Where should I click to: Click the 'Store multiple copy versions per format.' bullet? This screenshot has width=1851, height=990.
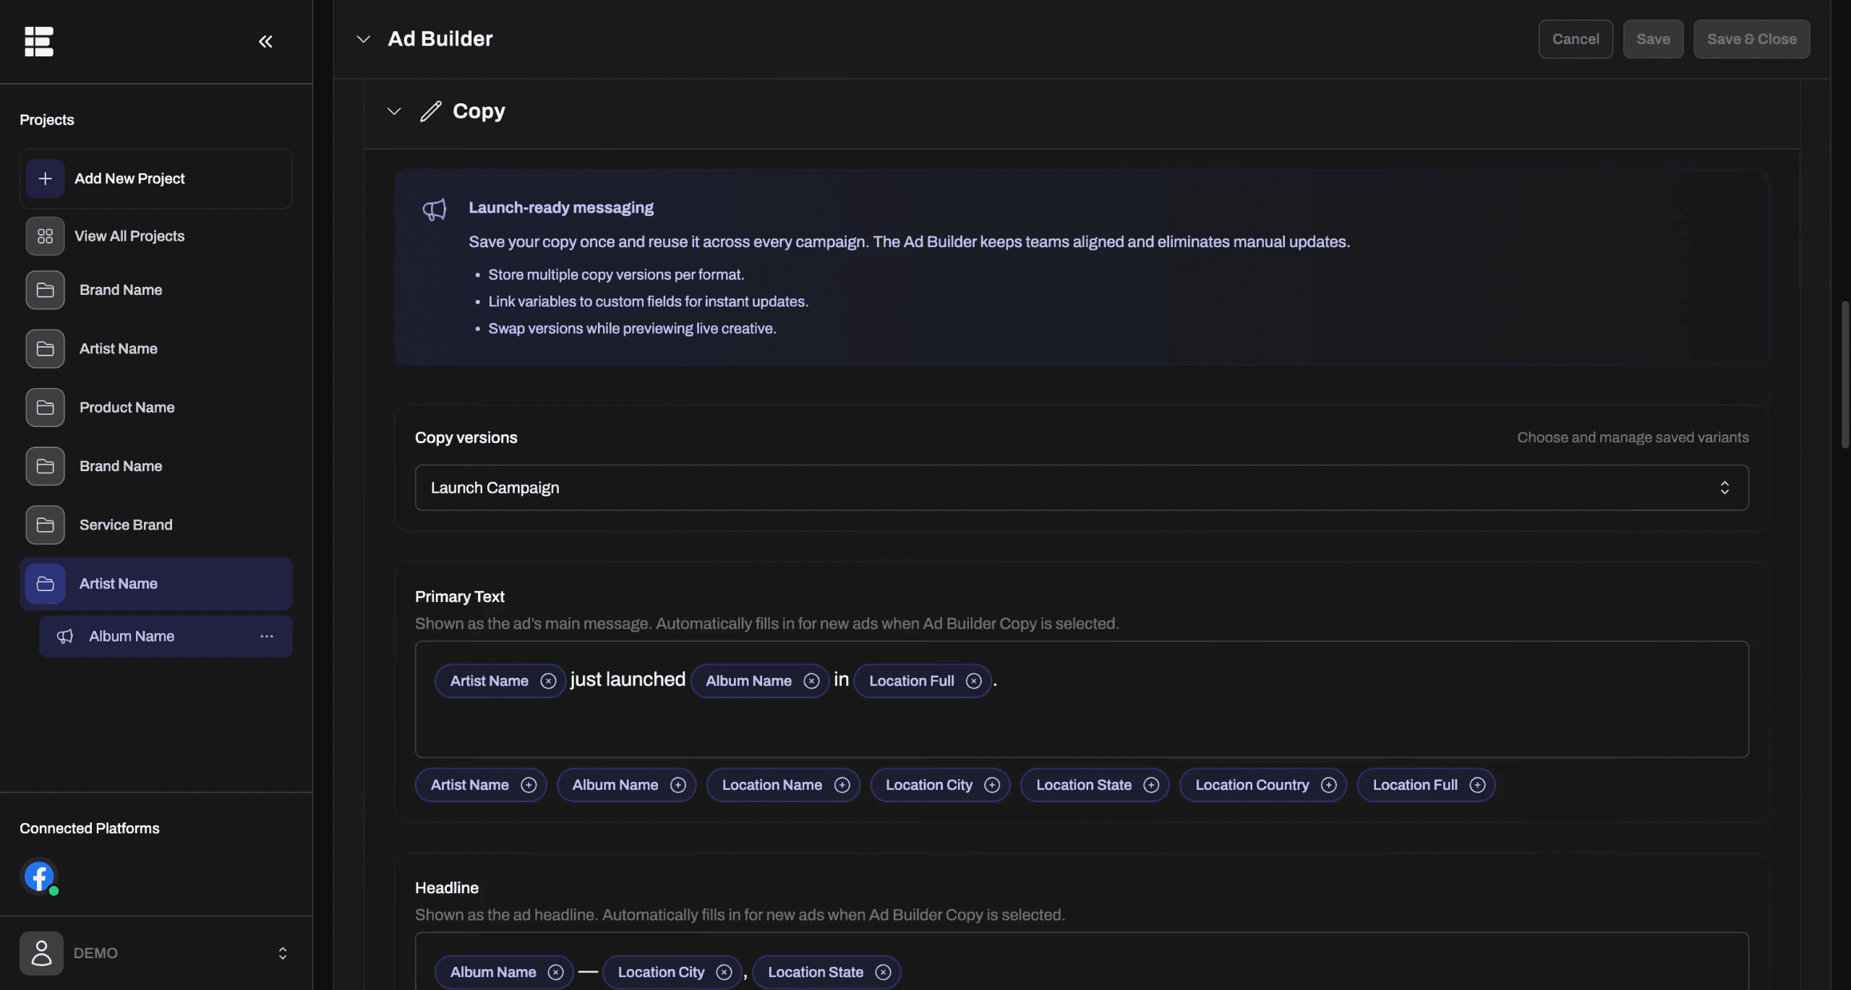[x=616, y=275]
